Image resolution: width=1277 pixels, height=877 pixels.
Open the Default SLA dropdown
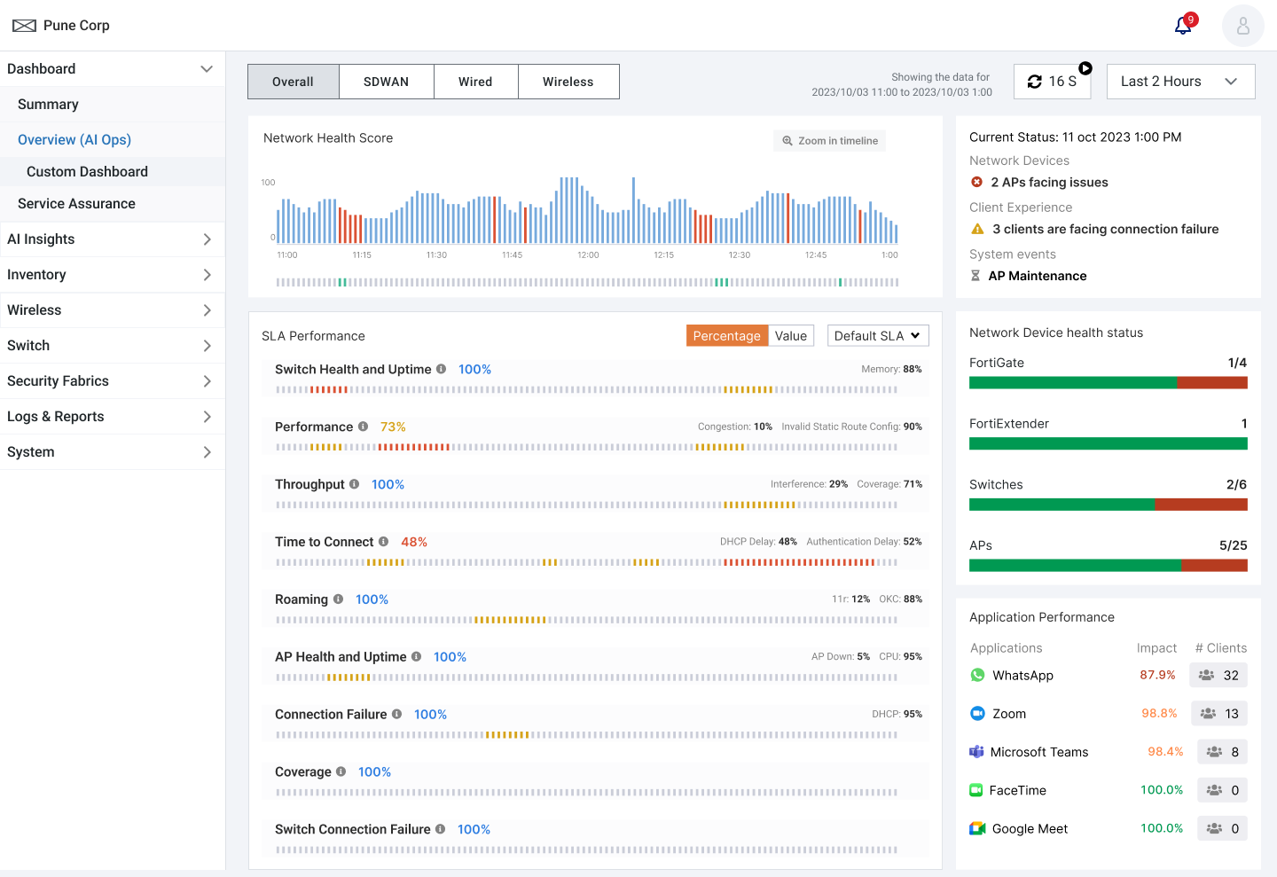(x=877, y=336)
